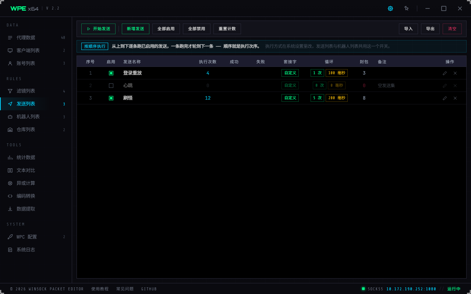
Task: Click the 统计数据 bar chart icon
Action: (10, 157)
